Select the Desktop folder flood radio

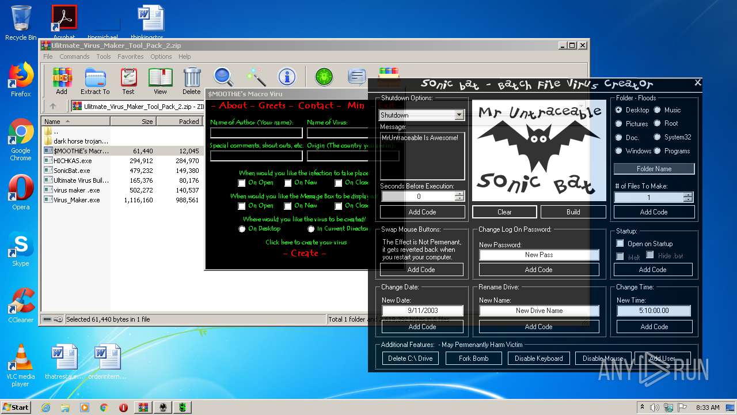pos(619,110)
